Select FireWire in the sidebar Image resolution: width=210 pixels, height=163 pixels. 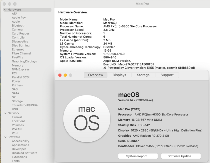pos(17,57)
